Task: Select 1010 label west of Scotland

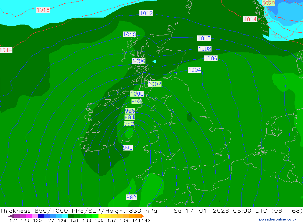Action: tap(129, 35)
